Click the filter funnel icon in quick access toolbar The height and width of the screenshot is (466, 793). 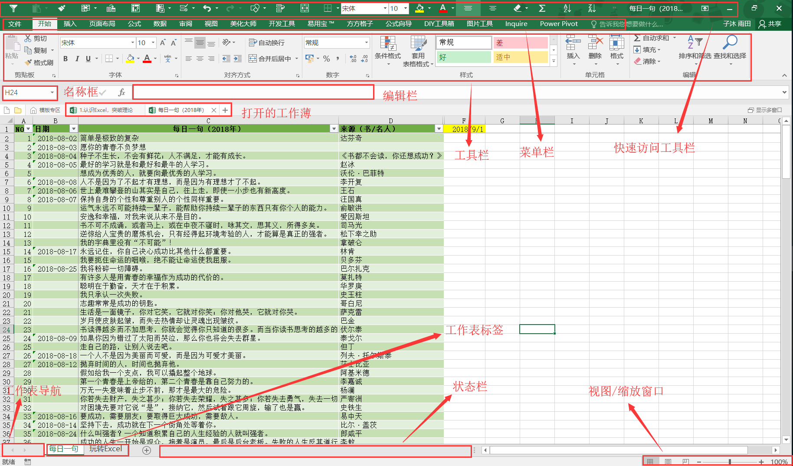(x=13, y=8)
